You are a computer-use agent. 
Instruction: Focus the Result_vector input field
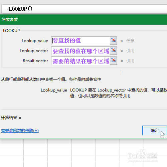coord(80,61)
